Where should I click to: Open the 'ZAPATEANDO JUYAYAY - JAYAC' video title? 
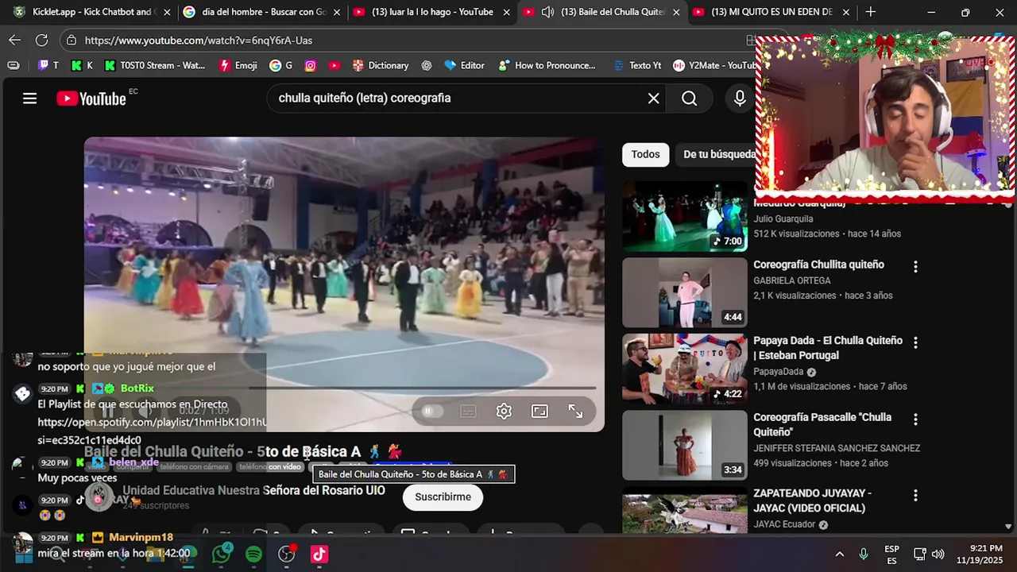pos(812,500)
